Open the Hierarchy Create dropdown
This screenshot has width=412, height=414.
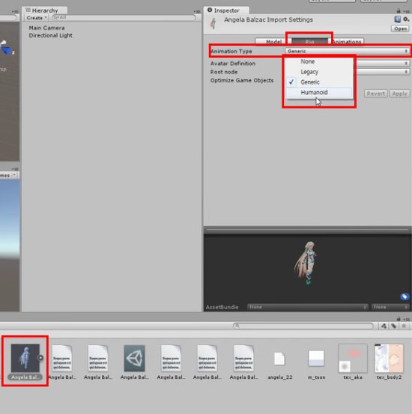click(x=37, y=18)
